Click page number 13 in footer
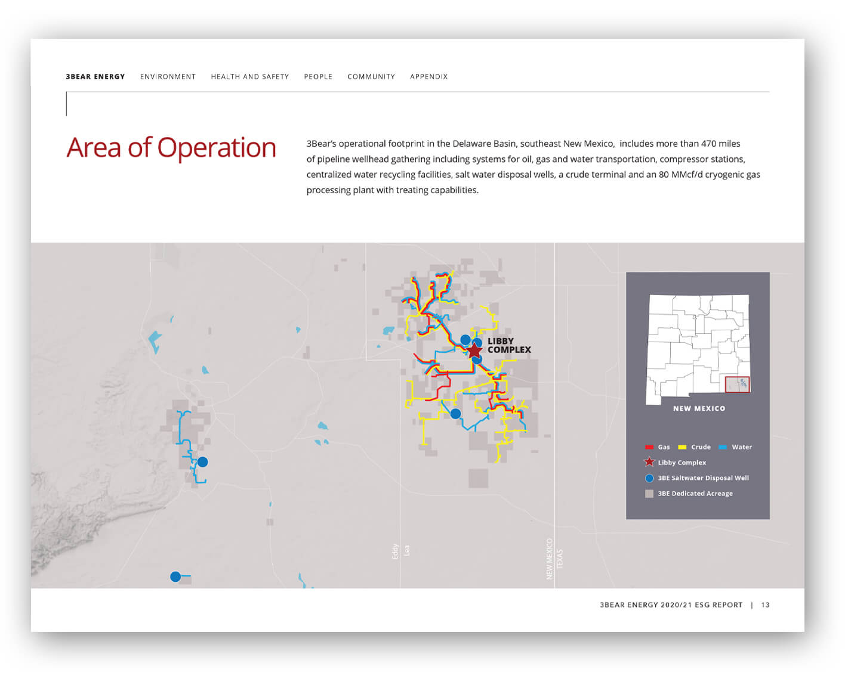 pos(765,605)
